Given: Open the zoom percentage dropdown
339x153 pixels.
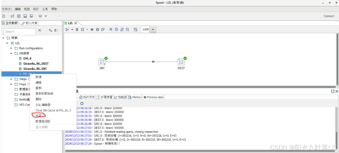Looking at the screenshot, I should coord(153,30).
